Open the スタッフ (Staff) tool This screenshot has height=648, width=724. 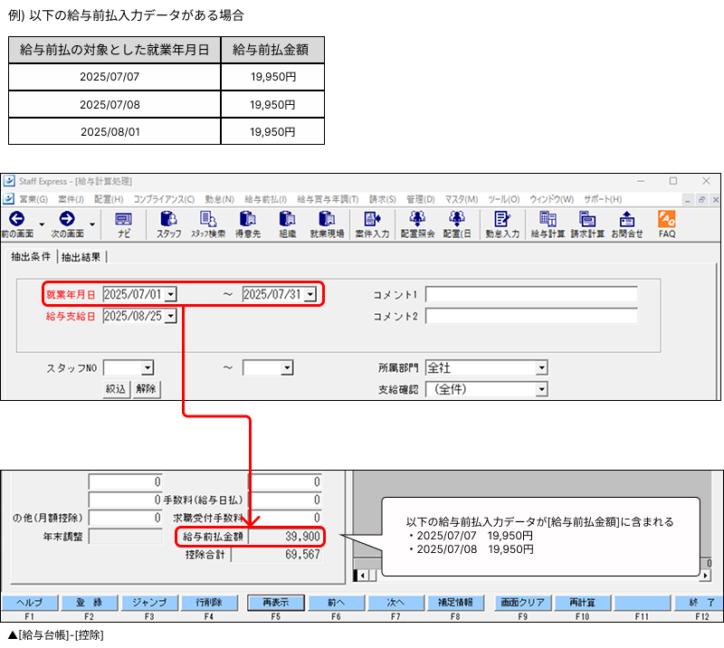pyautogui.click(x=167, y=223)
